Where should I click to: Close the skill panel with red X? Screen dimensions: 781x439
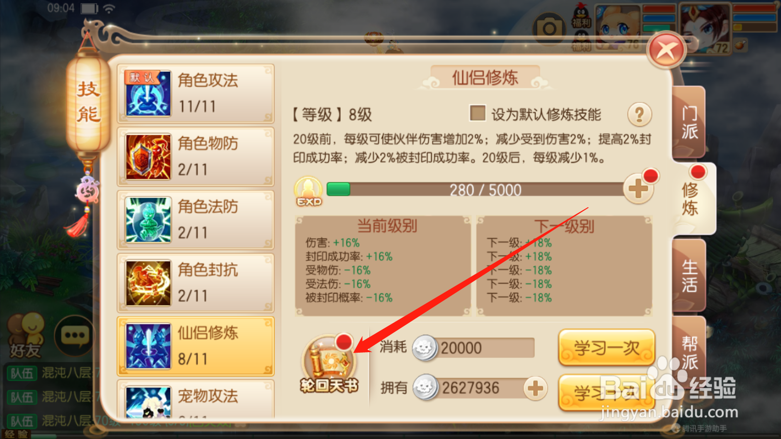pos(666,50)
